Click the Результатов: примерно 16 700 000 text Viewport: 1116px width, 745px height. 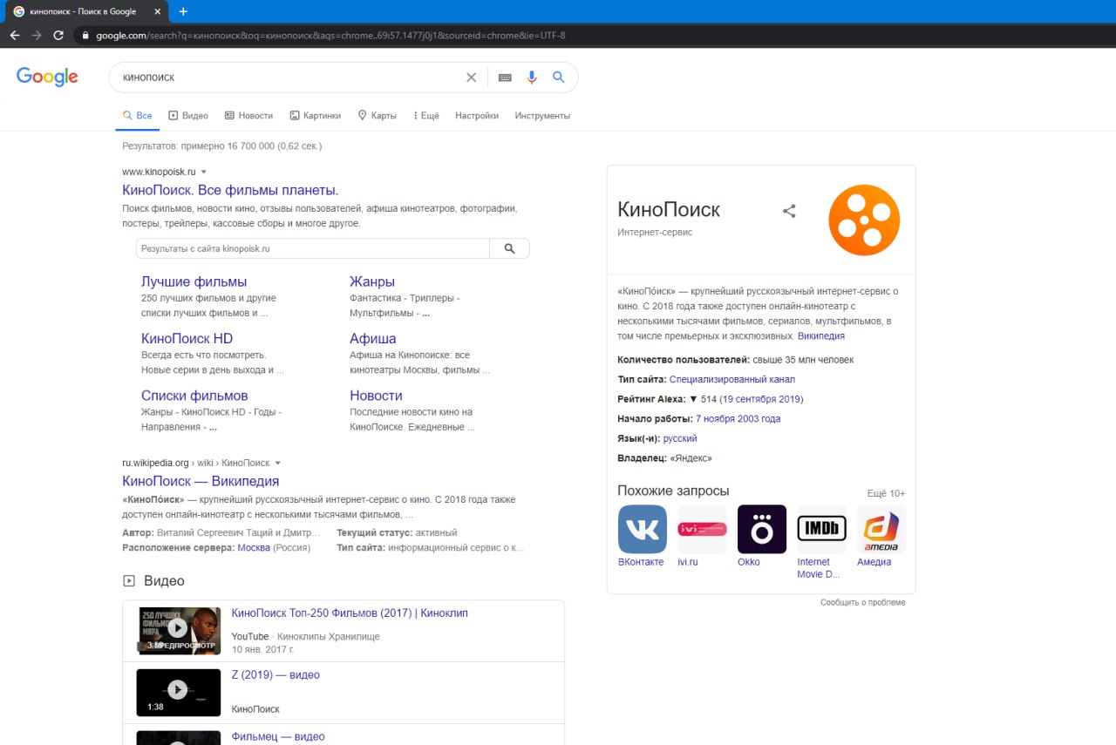222,146
